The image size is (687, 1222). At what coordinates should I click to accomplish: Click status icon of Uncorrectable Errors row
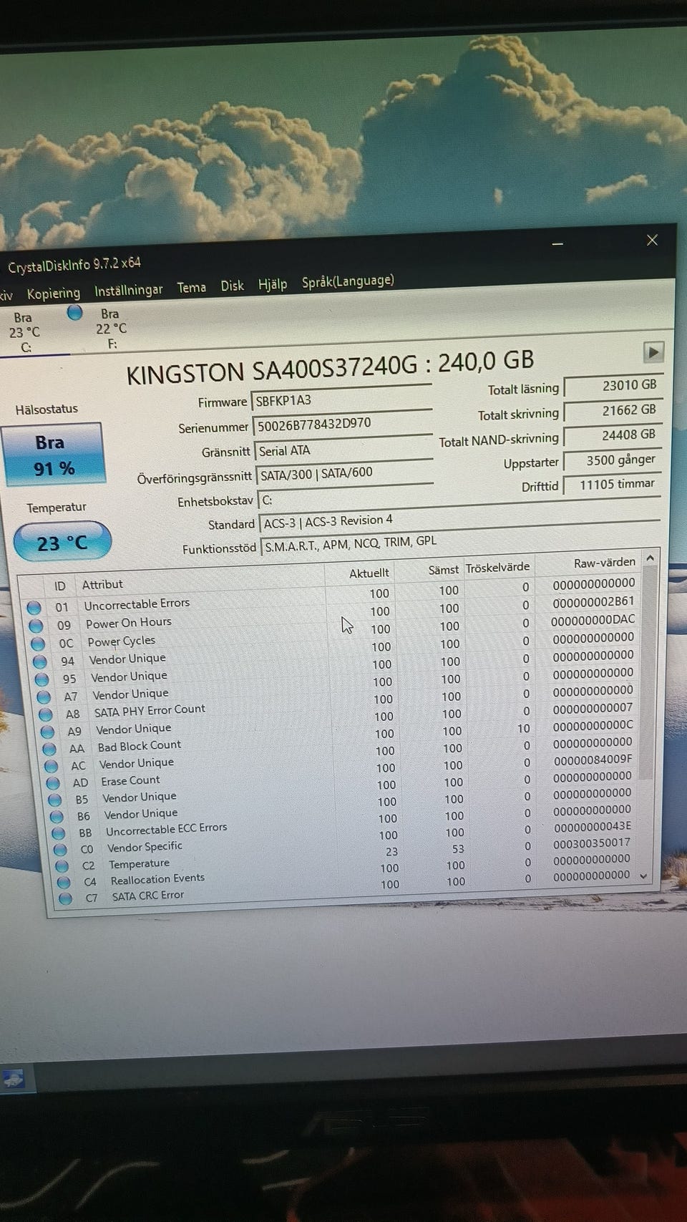coord(34,608)
